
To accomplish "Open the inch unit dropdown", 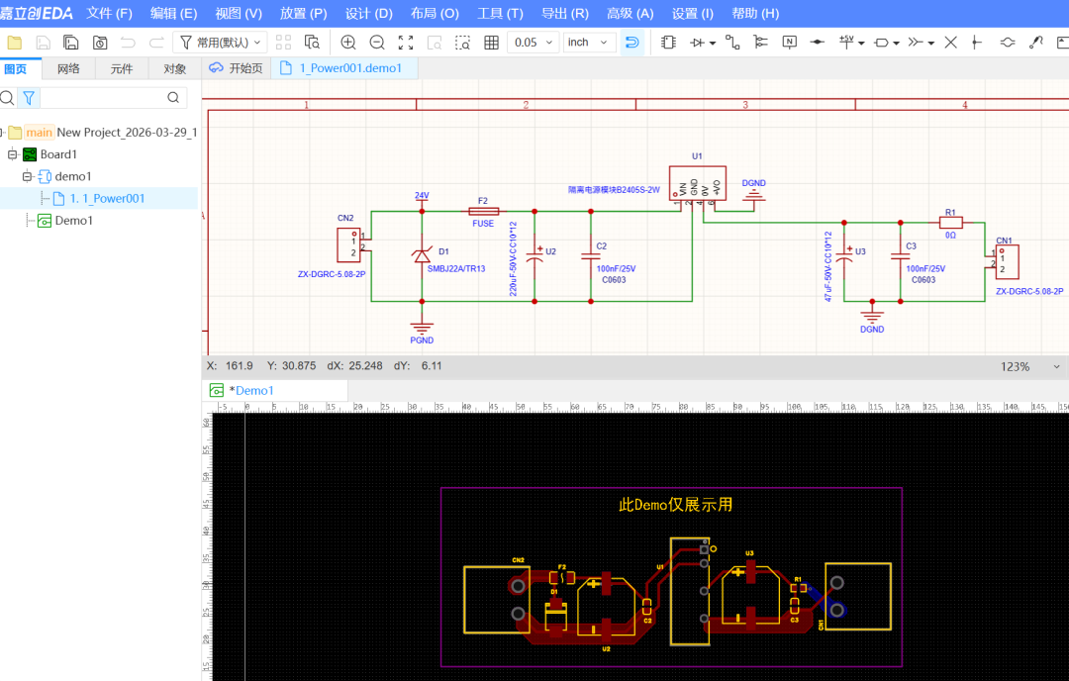I will tap(589, 43).
